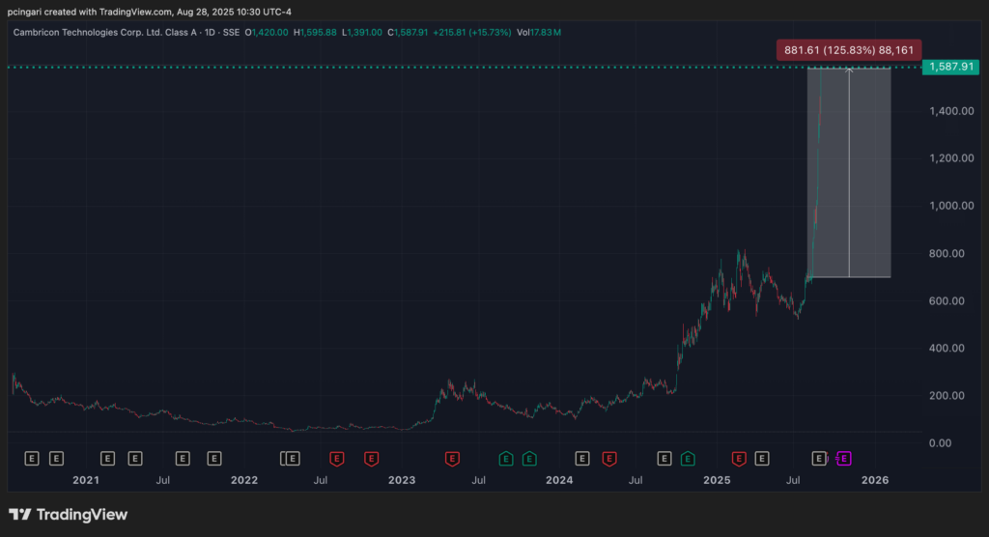The image size is (989, 537).
Task: Click the 400.00 price axis label
Action: click(x=947, y=349)
